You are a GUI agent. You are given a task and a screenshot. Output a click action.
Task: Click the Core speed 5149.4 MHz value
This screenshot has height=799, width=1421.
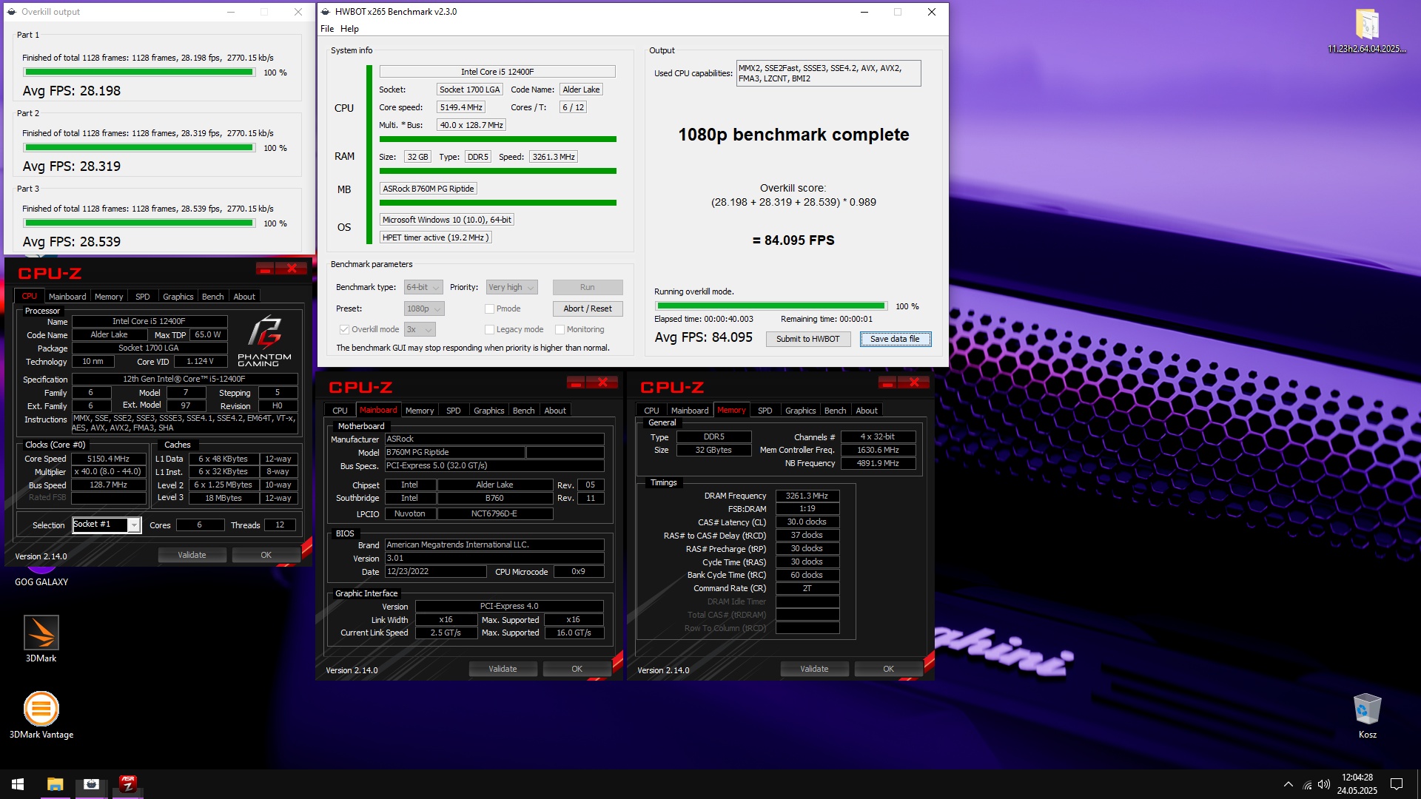pos(461,107)
